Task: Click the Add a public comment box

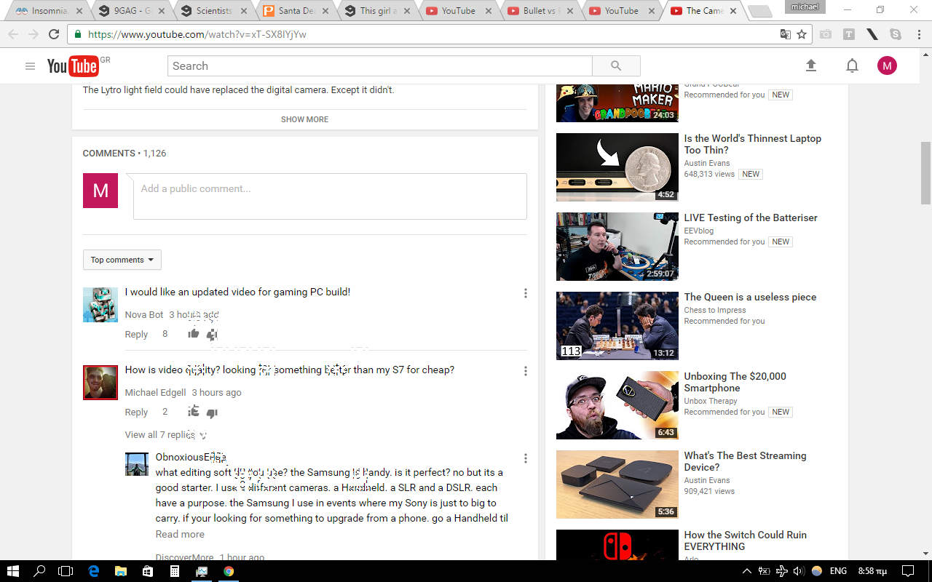Action: (330, 196)
